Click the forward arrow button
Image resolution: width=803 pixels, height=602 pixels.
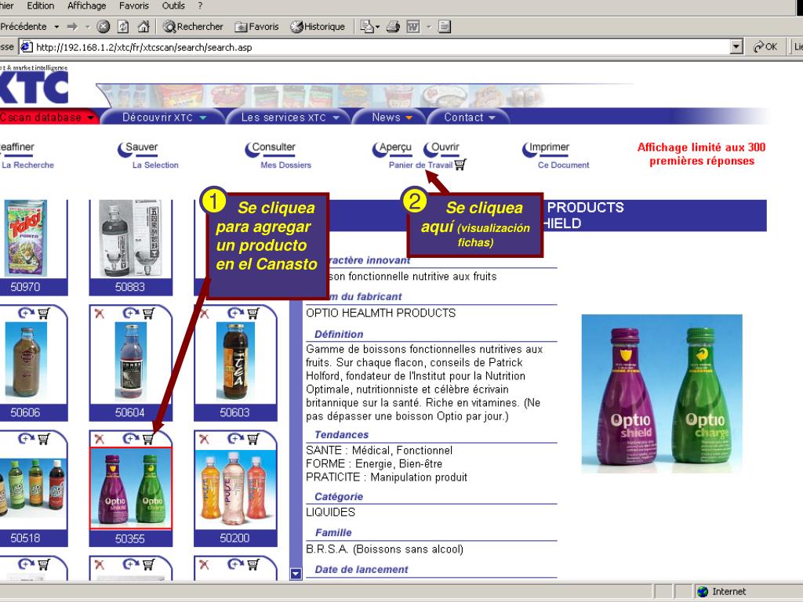pos(72,27)
